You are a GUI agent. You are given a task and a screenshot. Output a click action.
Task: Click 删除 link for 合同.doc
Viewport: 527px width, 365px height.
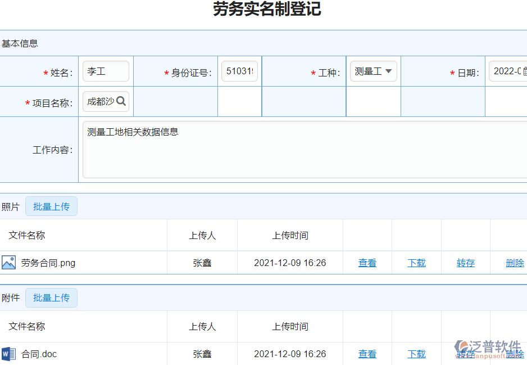514,354
